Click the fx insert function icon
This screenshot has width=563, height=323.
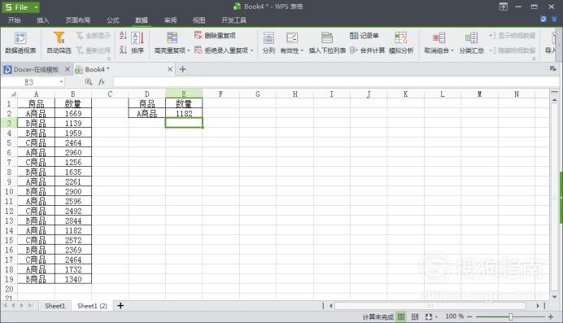[102, 82]
